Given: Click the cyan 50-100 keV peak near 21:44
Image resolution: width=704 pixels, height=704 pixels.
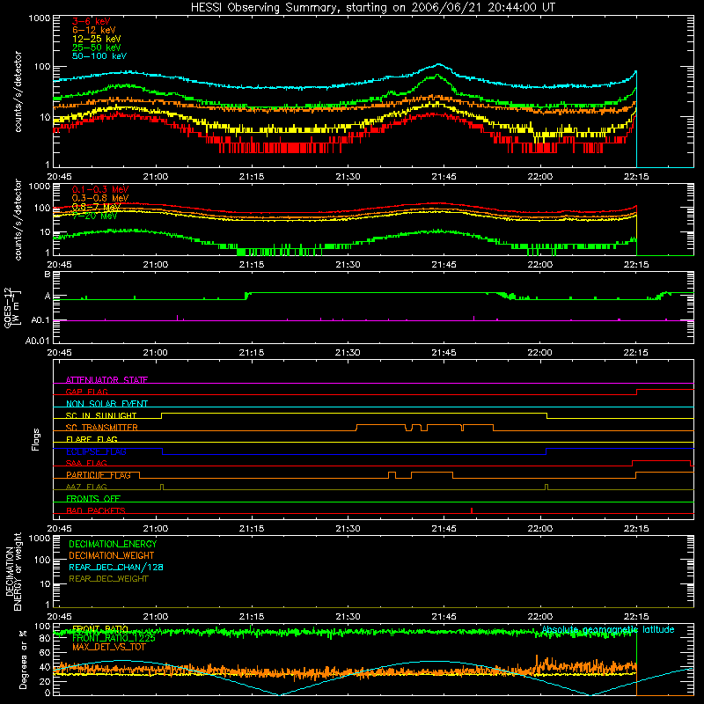Looking at the screenshot, I should 438,64.
